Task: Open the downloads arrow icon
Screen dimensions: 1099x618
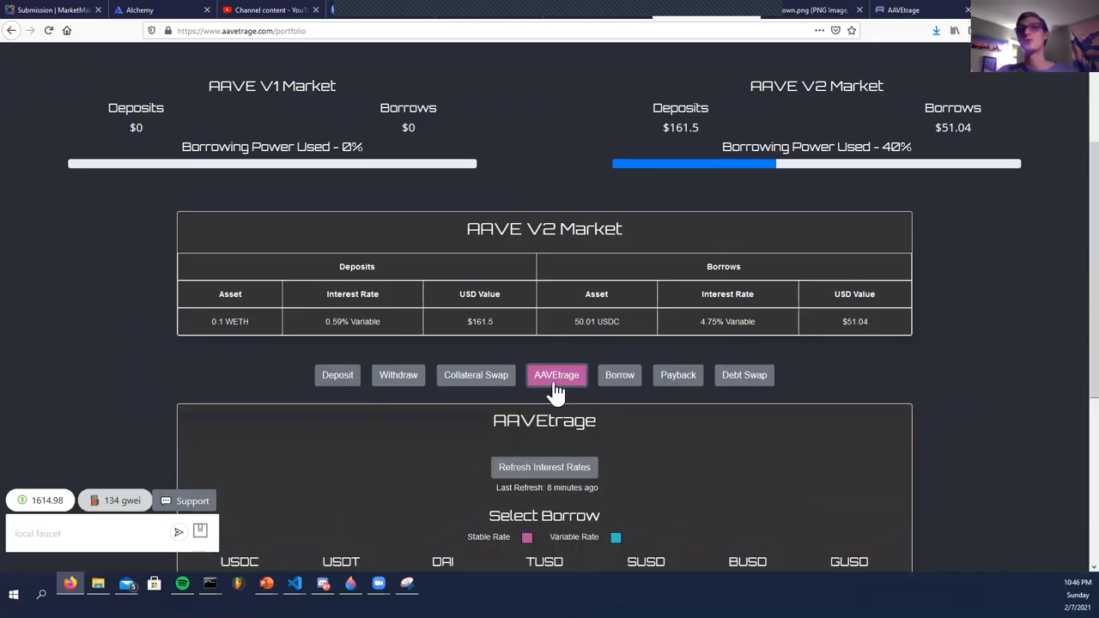Action: 936,30
